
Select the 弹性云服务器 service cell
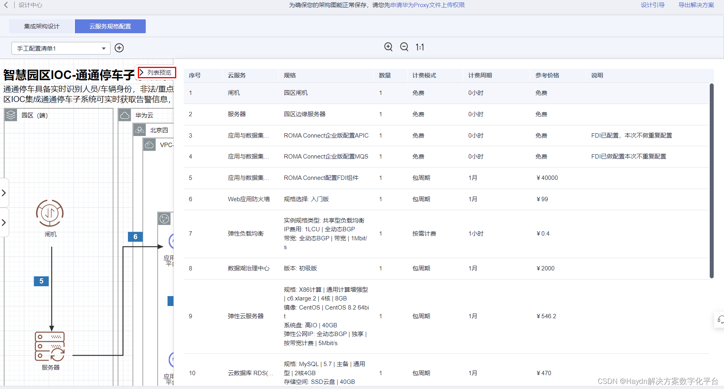click(x=246, y=316)
